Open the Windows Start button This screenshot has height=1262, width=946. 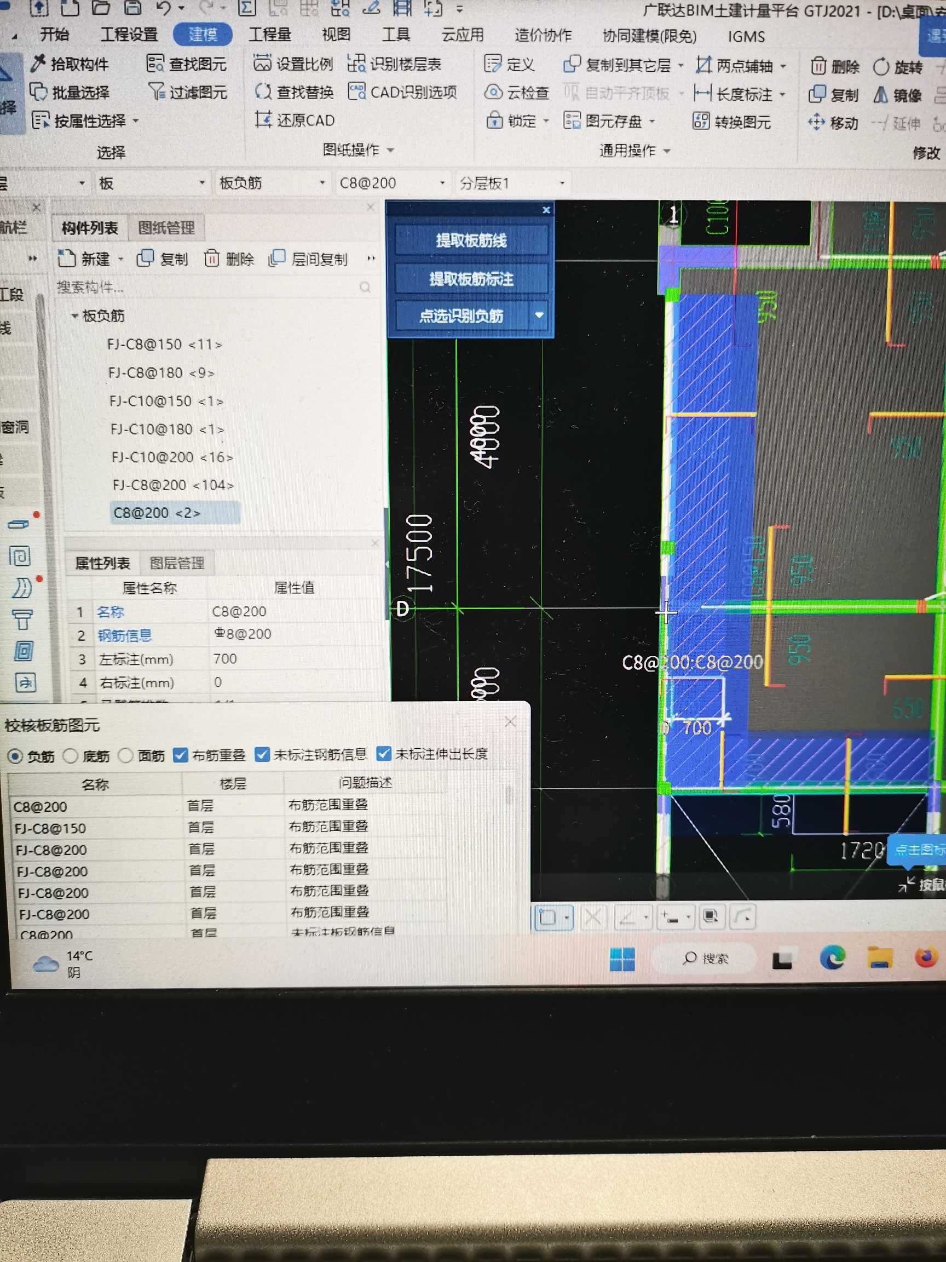622,959
